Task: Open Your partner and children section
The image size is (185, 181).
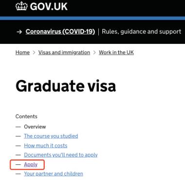Action: 54,174
